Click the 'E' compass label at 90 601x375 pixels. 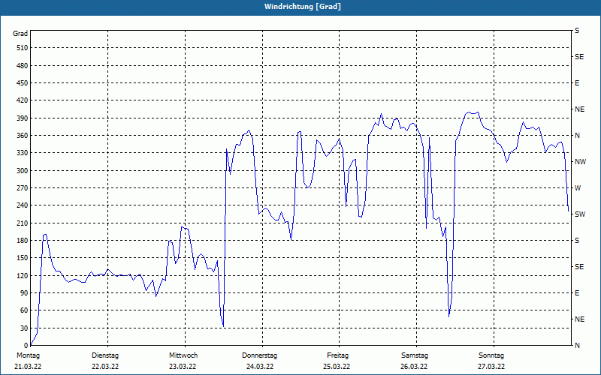tap(577, 292)
